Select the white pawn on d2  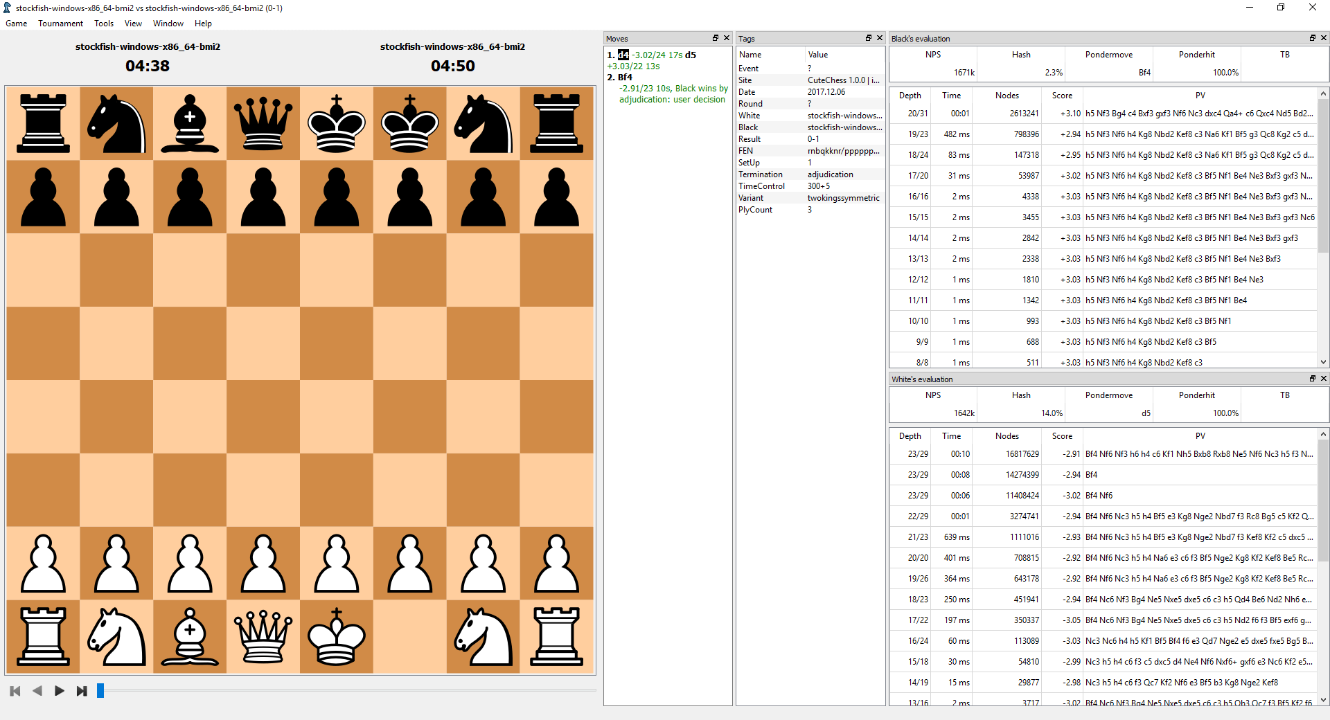263,563
